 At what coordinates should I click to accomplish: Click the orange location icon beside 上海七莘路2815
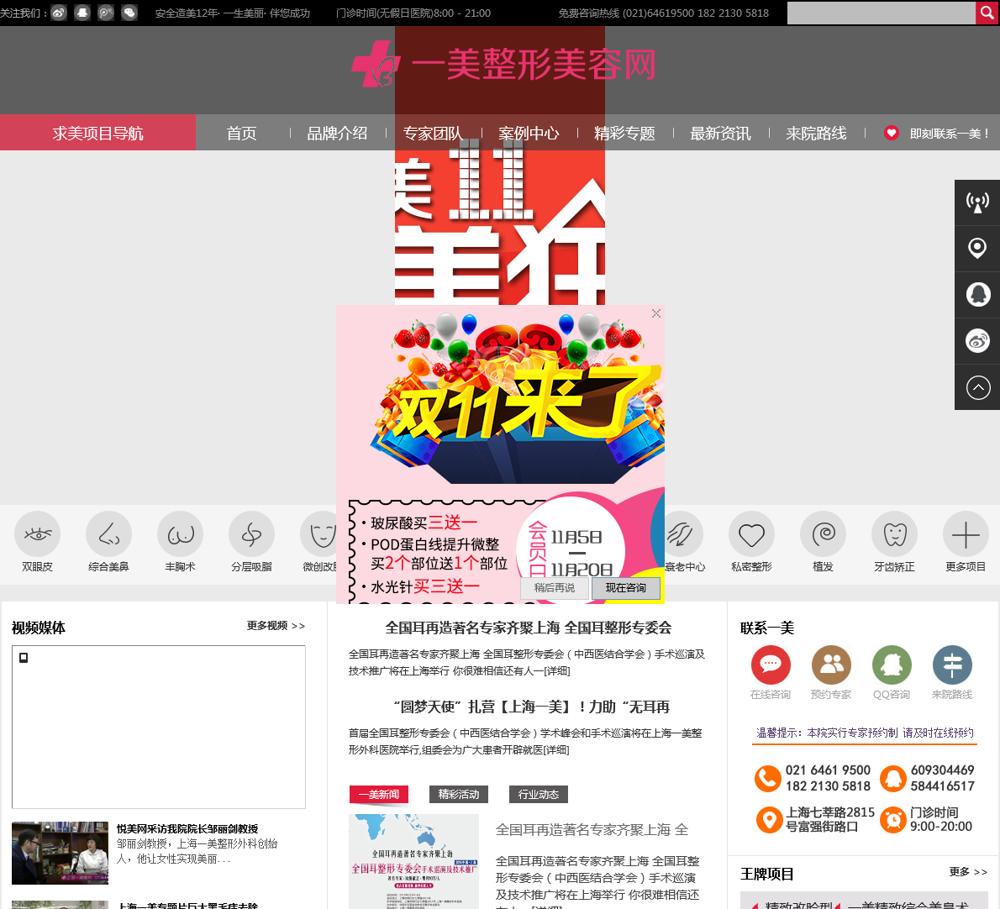pos(769,820)
